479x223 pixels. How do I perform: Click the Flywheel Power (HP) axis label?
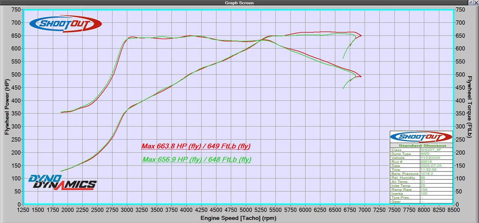(x=6, y=106)
